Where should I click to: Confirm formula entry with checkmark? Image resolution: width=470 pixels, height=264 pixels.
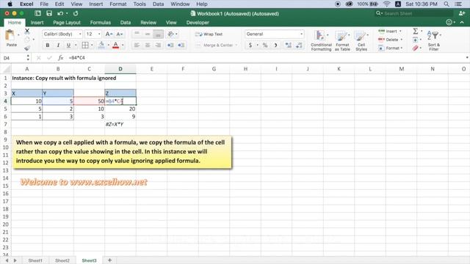point(49,58)
